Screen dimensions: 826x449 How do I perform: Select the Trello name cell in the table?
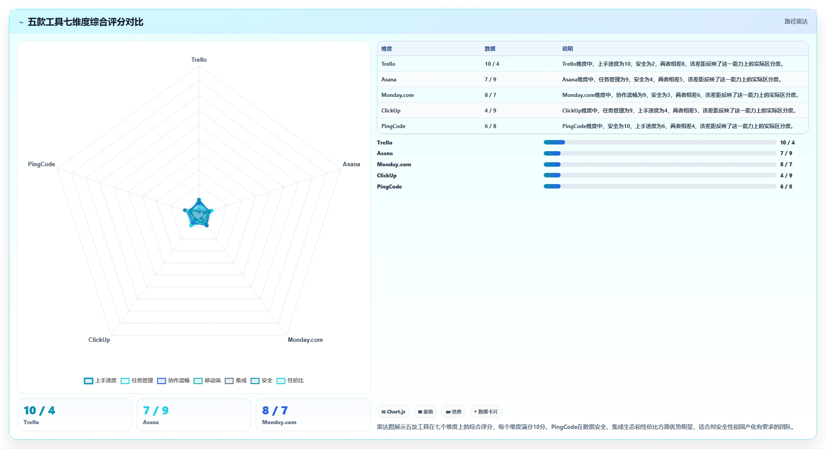click(429, 64)
